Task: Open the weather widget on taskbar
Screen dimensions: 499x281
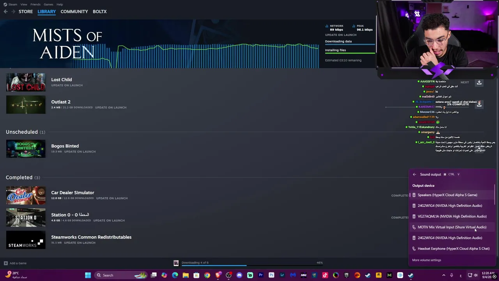Action: click(x=16, y=275)
